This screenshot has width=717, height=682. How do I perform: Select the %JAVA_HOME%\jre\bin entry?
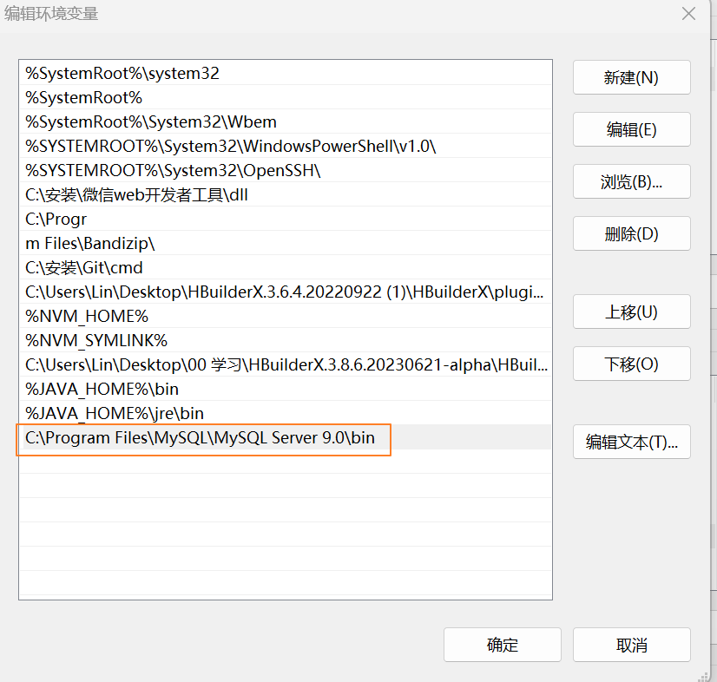pos(115,414)
